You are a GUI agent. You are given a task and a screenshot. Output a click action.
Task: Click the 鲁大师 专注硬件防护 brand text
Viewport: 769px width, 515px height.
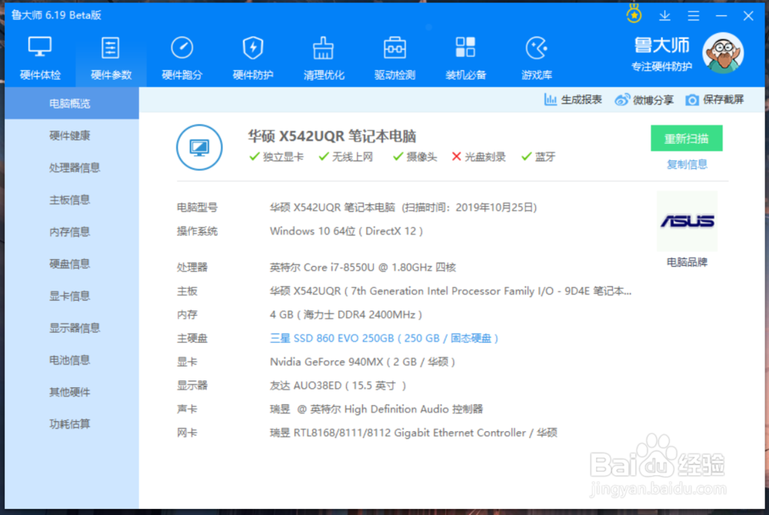pyautogui.click(x=662, y=55)
